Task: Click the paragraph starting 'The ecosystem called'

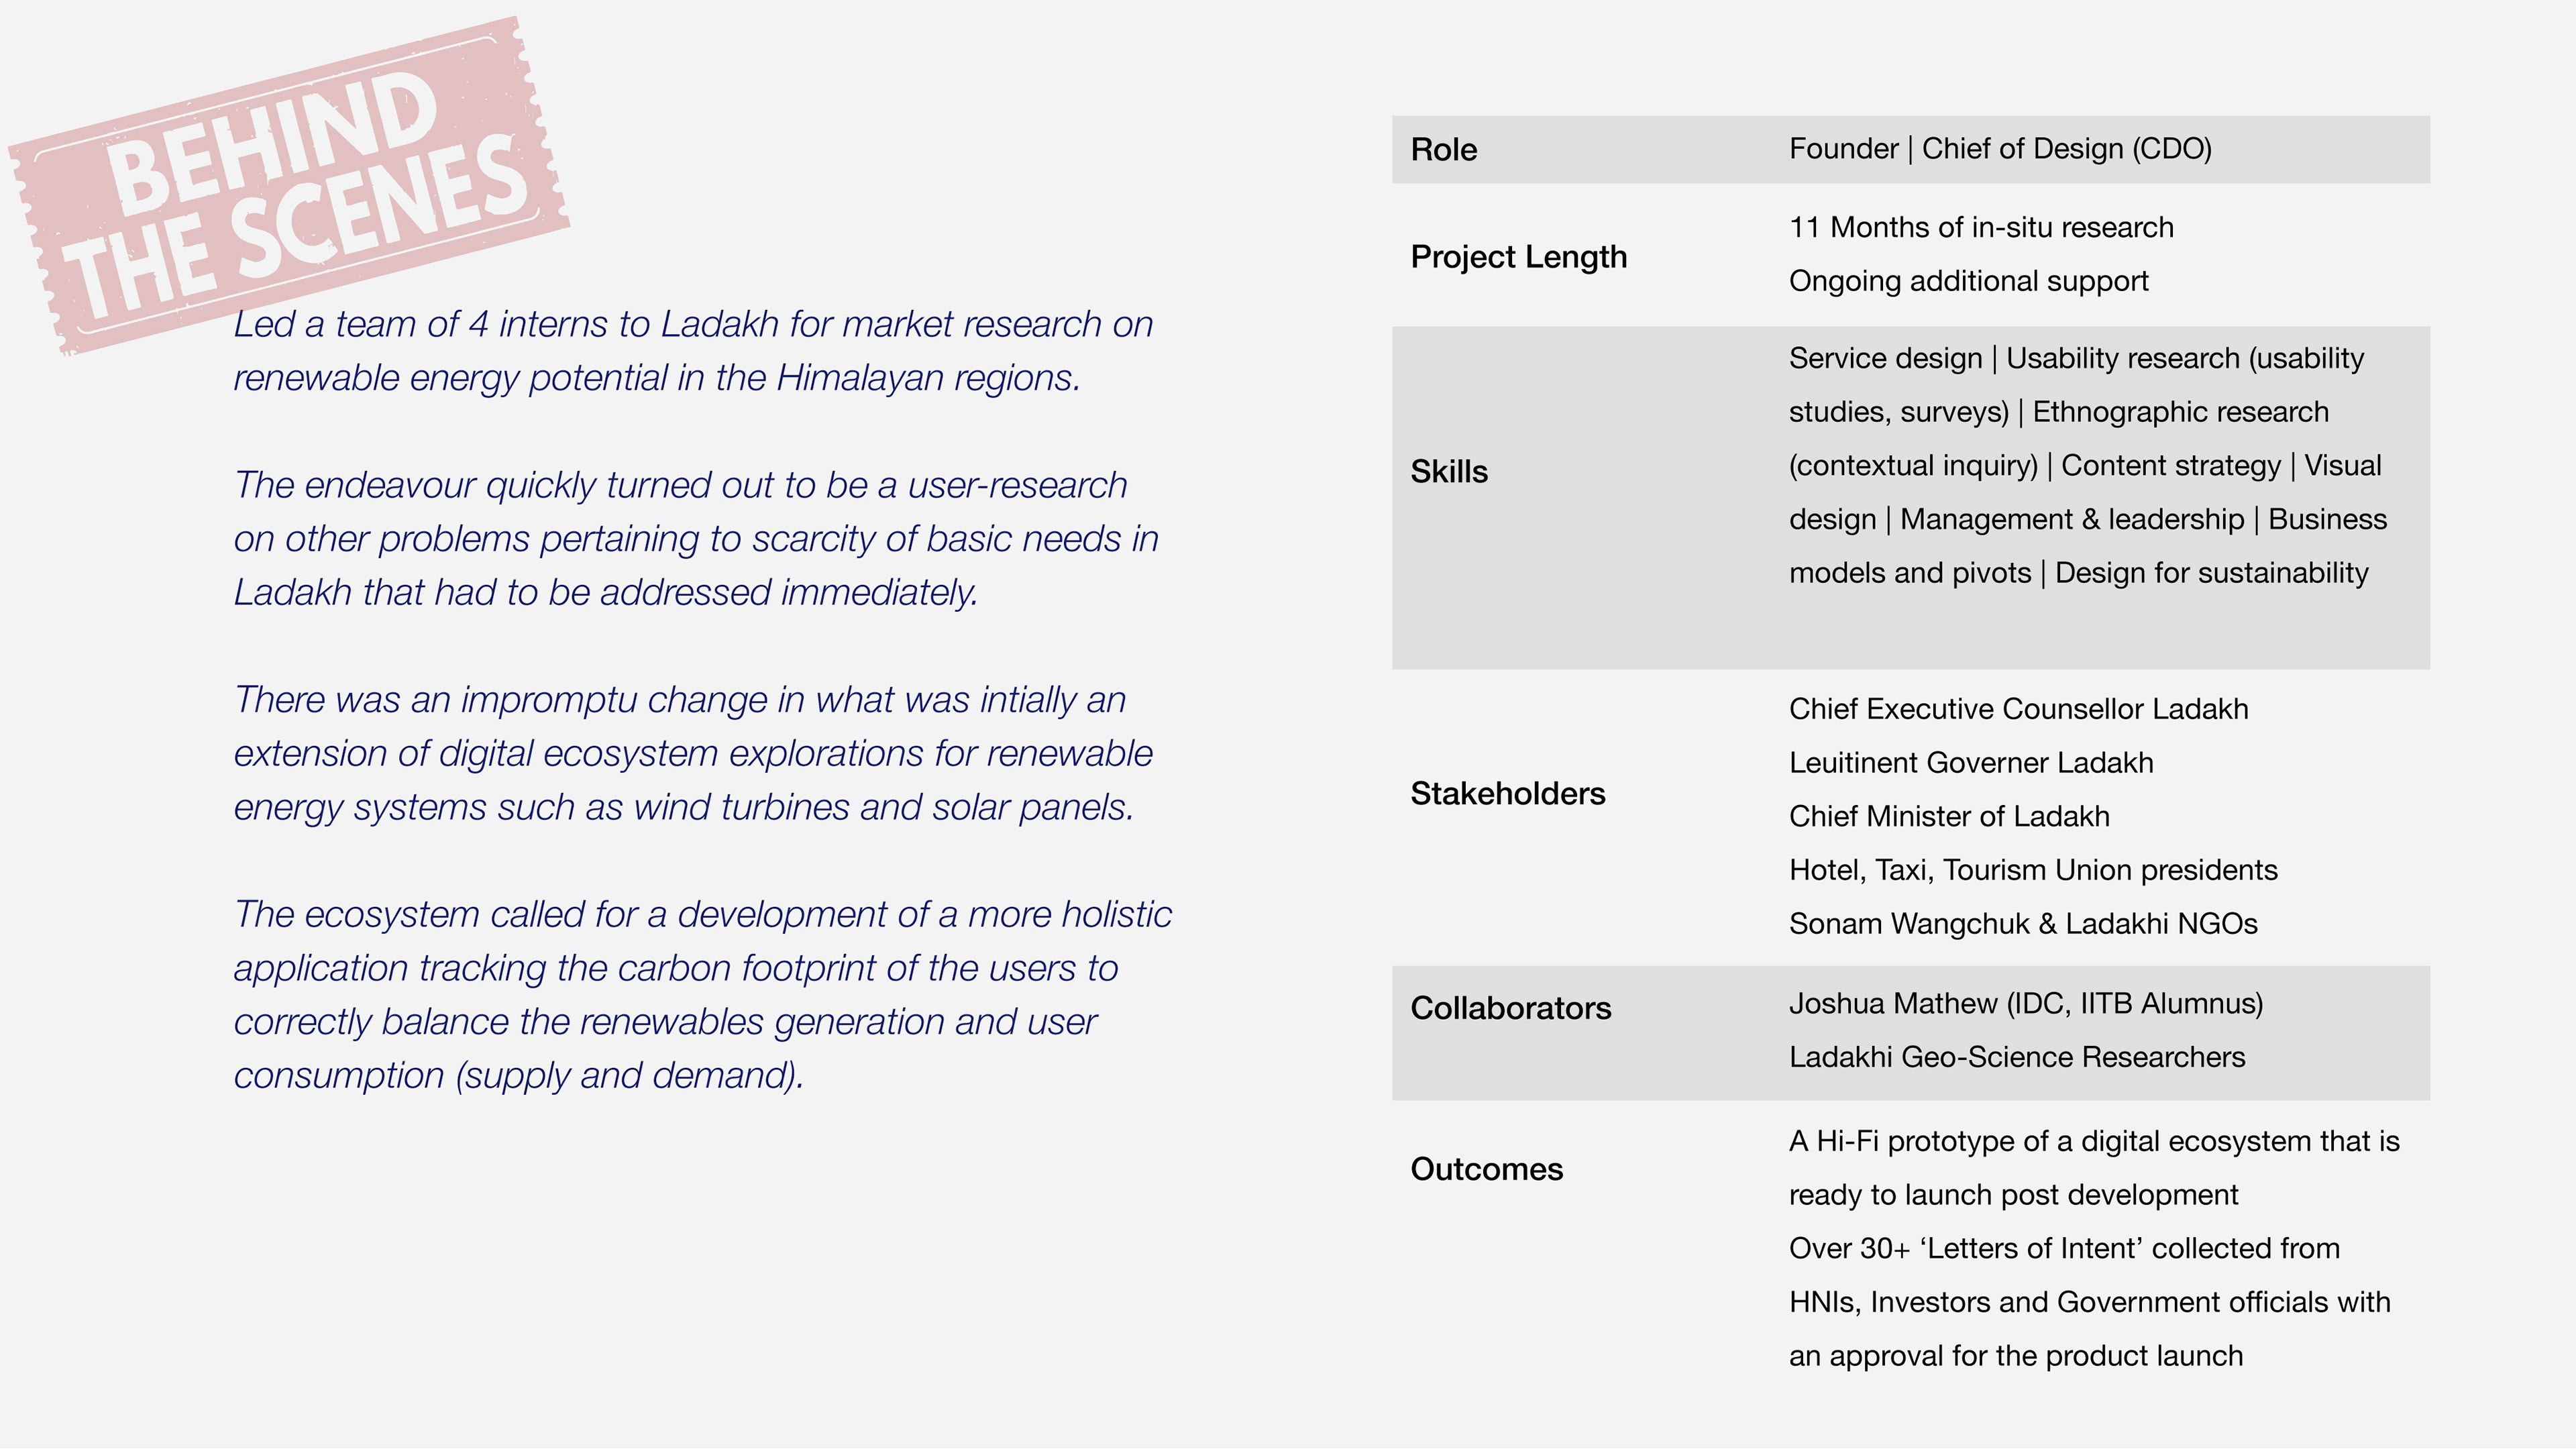Action: [x=701, y=995]
